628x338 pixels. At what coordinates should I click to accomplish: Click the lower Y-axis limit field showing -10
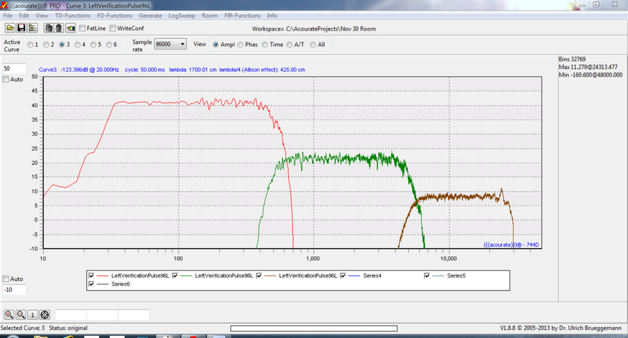(x=15, y=290)
